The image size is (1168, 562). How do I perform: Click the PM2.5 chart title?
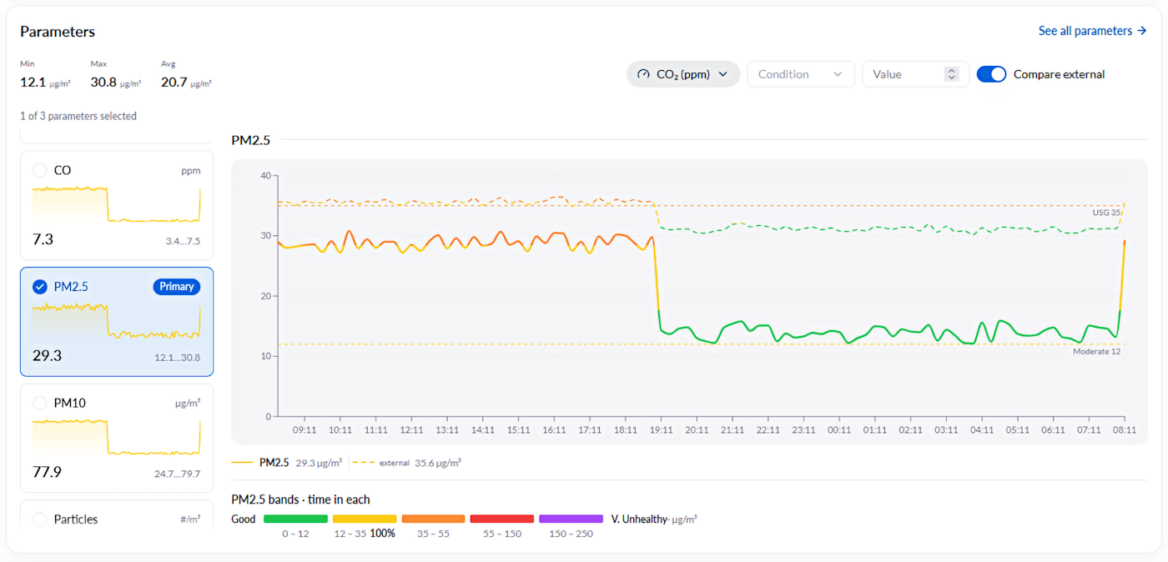[251, 140]
